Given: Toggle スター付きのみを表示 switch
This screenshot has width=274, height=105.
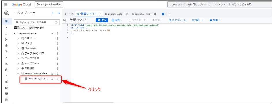Looking at the screenshot, I should (17, 28).
